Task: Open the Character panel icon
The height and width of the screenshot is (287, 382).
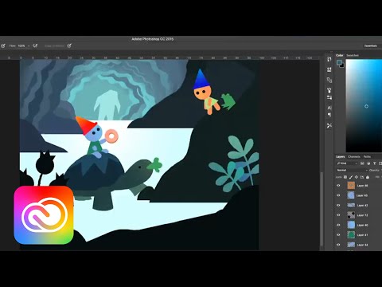Action: [329, 108]
